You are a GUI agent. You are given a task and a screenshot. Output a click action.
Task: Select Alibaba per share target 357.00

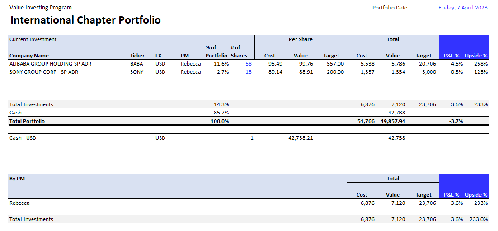[x=335, y=64]
